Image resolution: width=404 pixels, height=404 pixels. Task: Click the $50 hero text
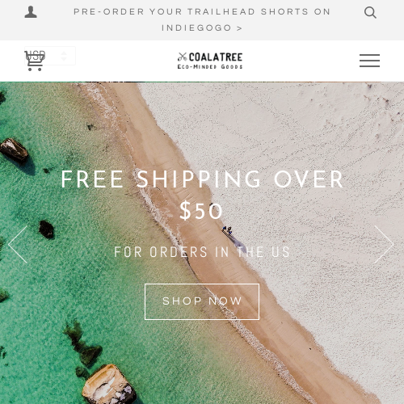point(201,211)
